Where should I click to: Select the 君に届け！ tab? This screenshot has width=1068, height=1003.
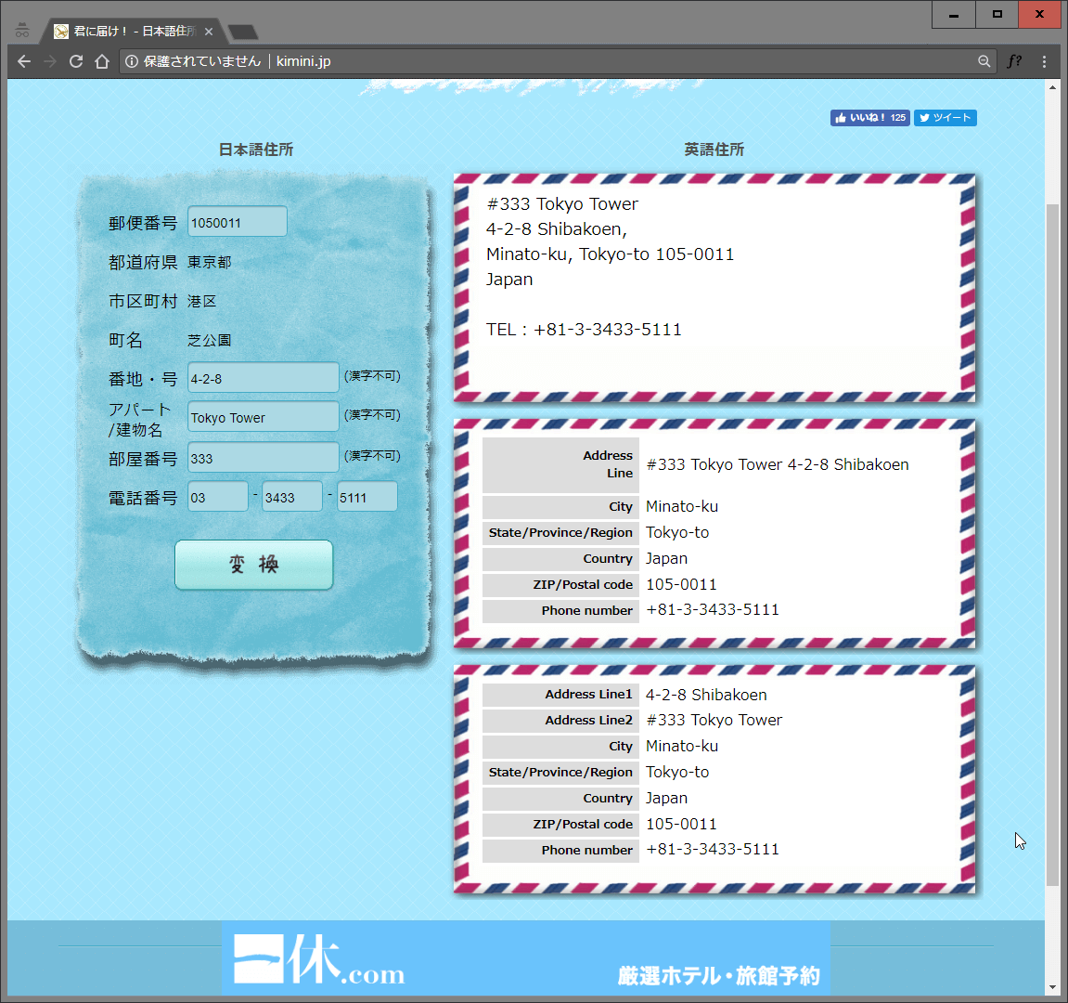coord(130,32)
